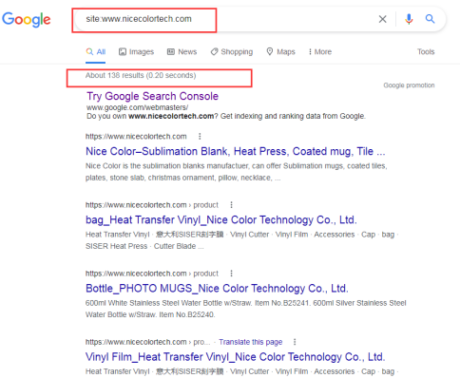
Task: Open bag_Heat Transfer Vinyl result link
Action: coord(221,219)
